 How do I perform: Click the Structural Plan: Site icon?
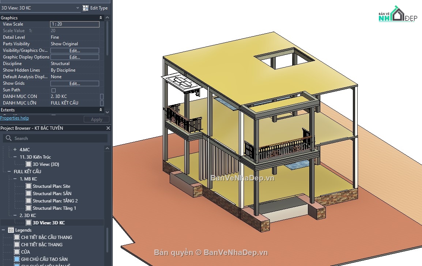(x=28, y=186)
